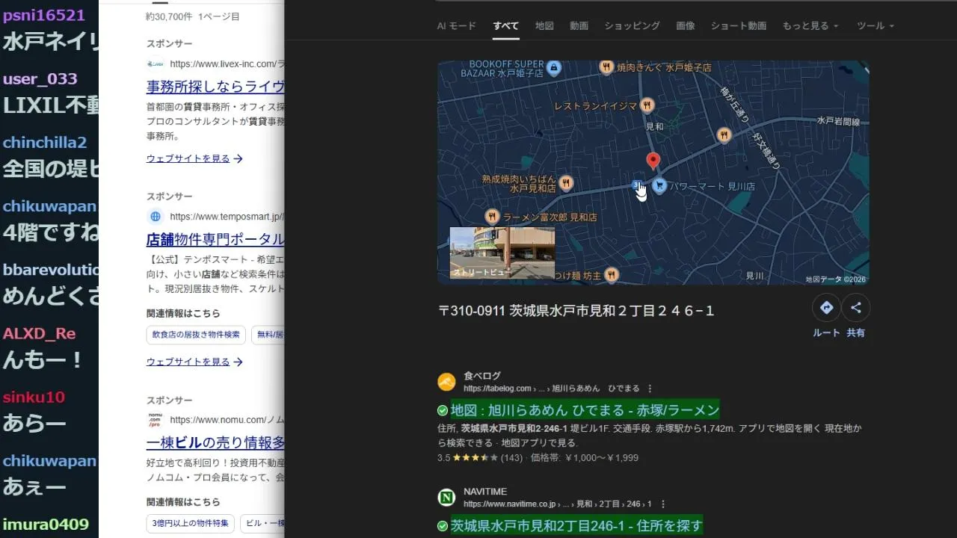Viewport: 957px width, 538px height.
Task: Click the ルート directions icon
Action: 826,308
